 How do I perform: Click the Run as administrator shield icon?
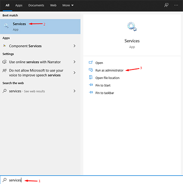click(x=91, y=70)
